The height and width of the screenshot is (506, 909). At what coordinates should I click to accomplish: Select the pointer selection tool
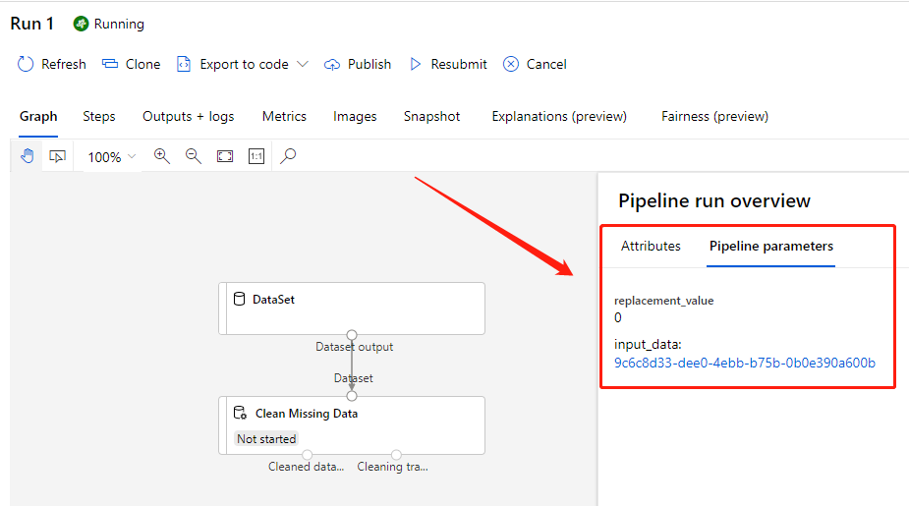tap(57, 156)
